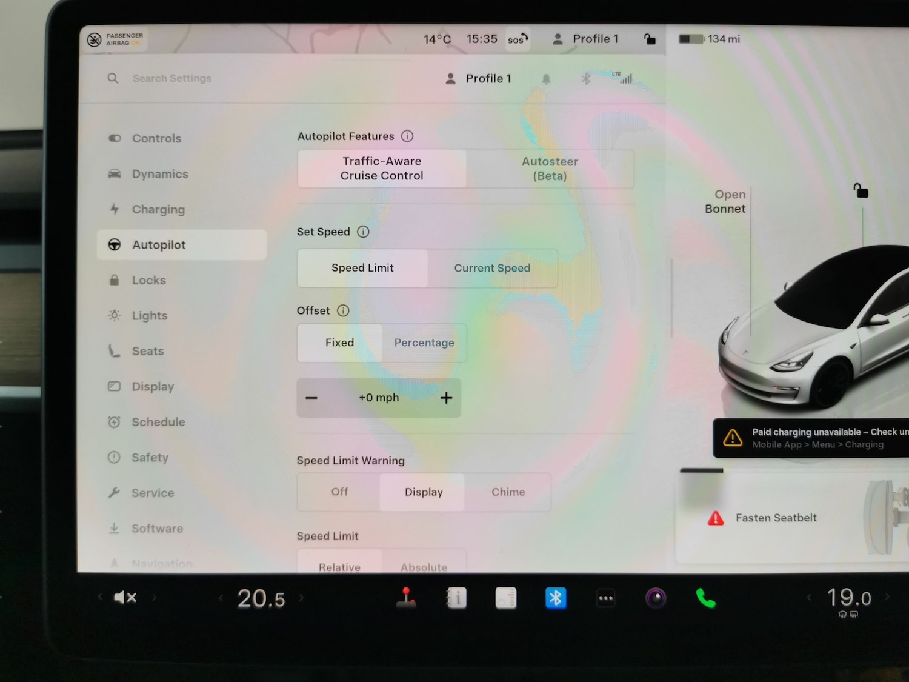
Task: Switch Offset to Percentage
Action: click(x=424, y=343)
